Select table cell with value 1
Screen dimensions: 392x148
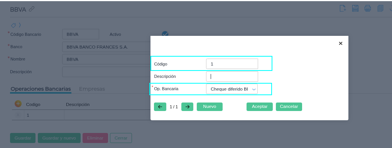(44, 115)
